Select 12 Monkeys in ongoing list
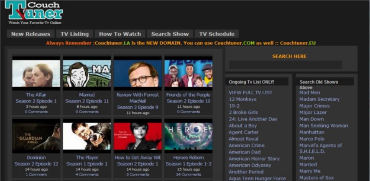370x181 pixels. pyautogui.click(x=242, y=99)
